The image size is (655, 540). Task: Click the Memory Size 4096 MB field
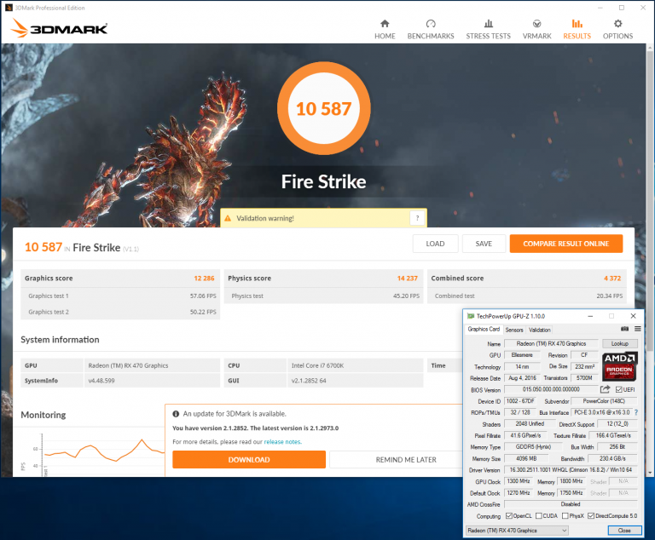coord(526,458)
